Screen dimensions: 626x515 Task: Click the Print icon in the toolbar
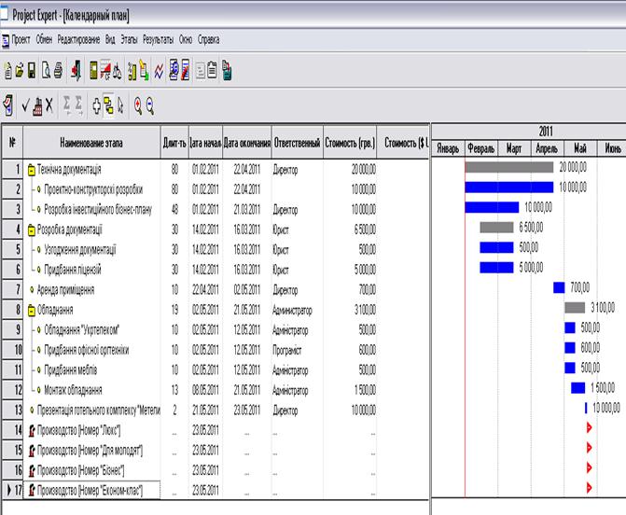tap(57, 69)
